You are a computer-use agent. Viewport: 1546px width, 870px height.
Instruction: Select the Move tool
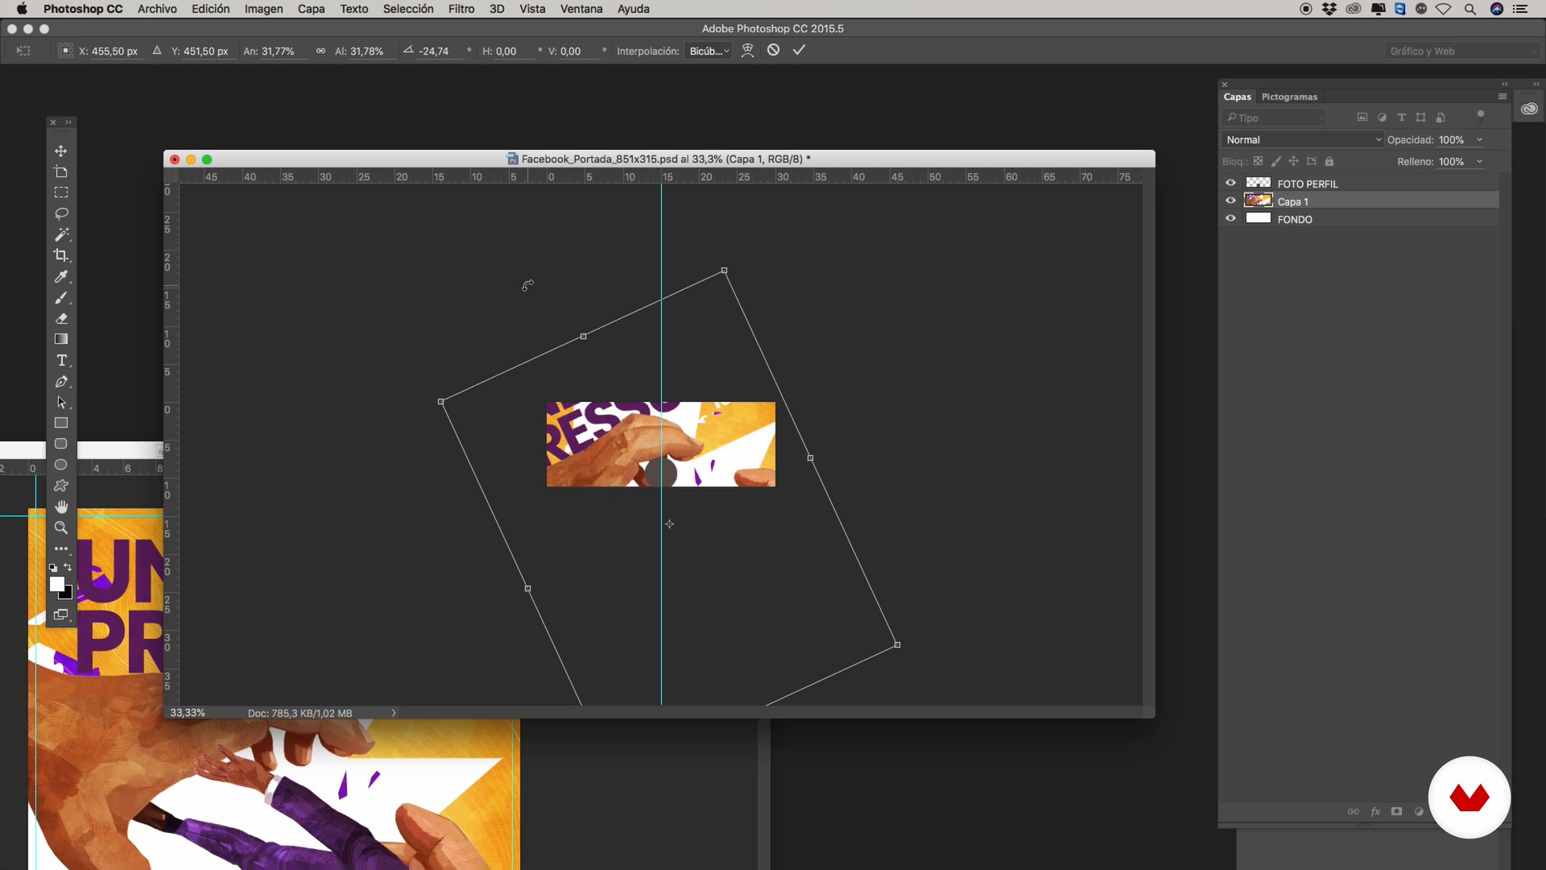click(x=60, y=151)
